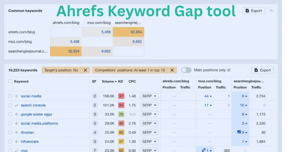292x152 pixels.
Task: Expand position 3 dropdown for social media platforms
Action: 244,123
